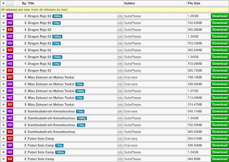Click 1080p tag on Mizu Zokusei no Mahou Tsukai

[x=80, y=91]
